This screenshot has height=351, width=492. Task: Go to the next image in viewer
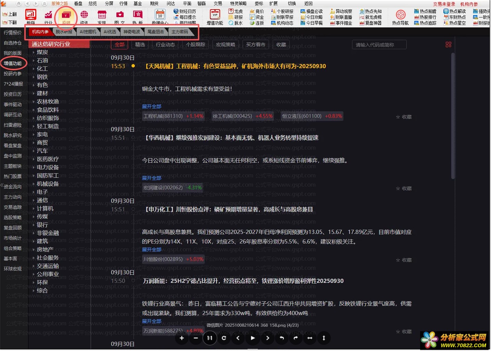point(267,338)
